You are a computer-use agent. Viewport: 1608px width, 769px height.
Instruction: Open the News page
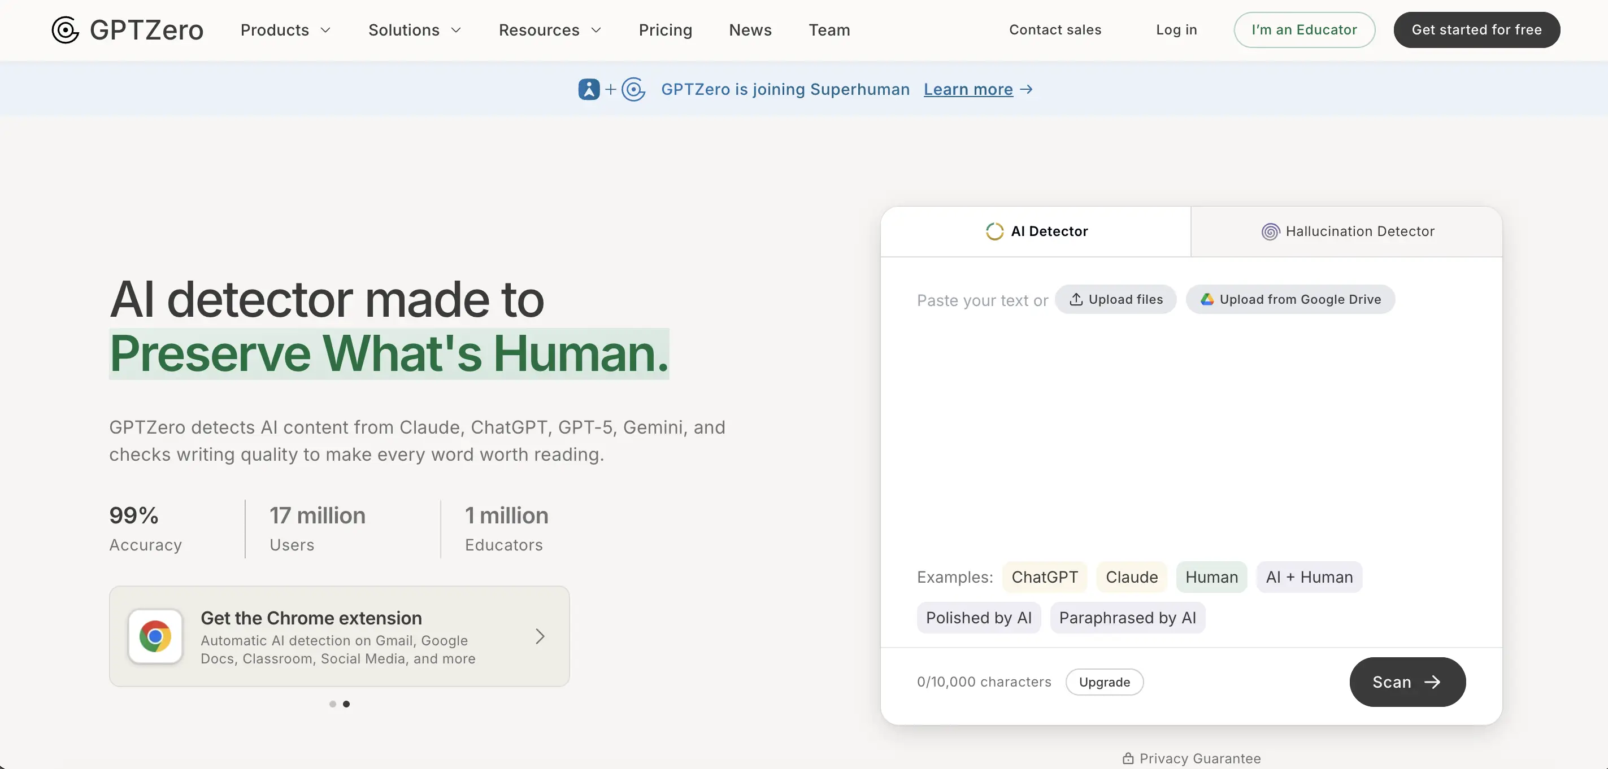point(750,30)
